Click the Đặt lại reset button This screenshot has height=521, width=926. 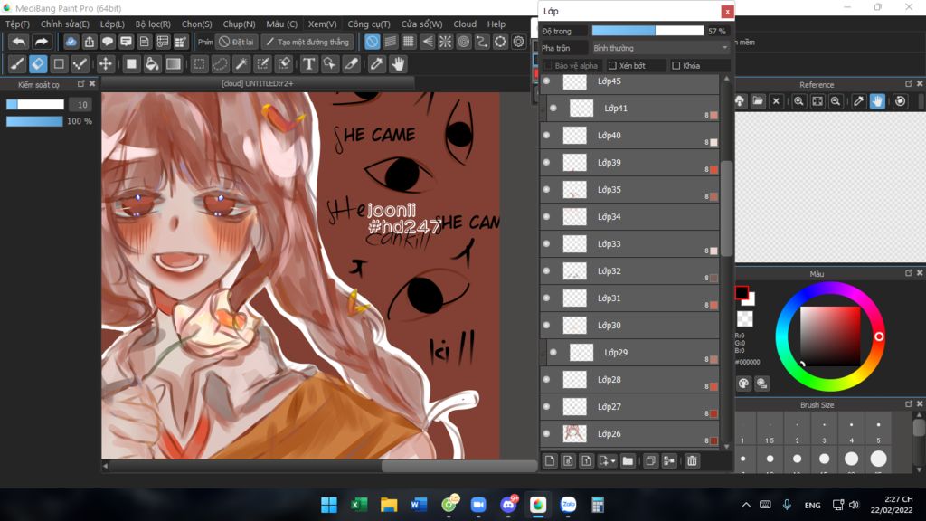click(236, 42)
